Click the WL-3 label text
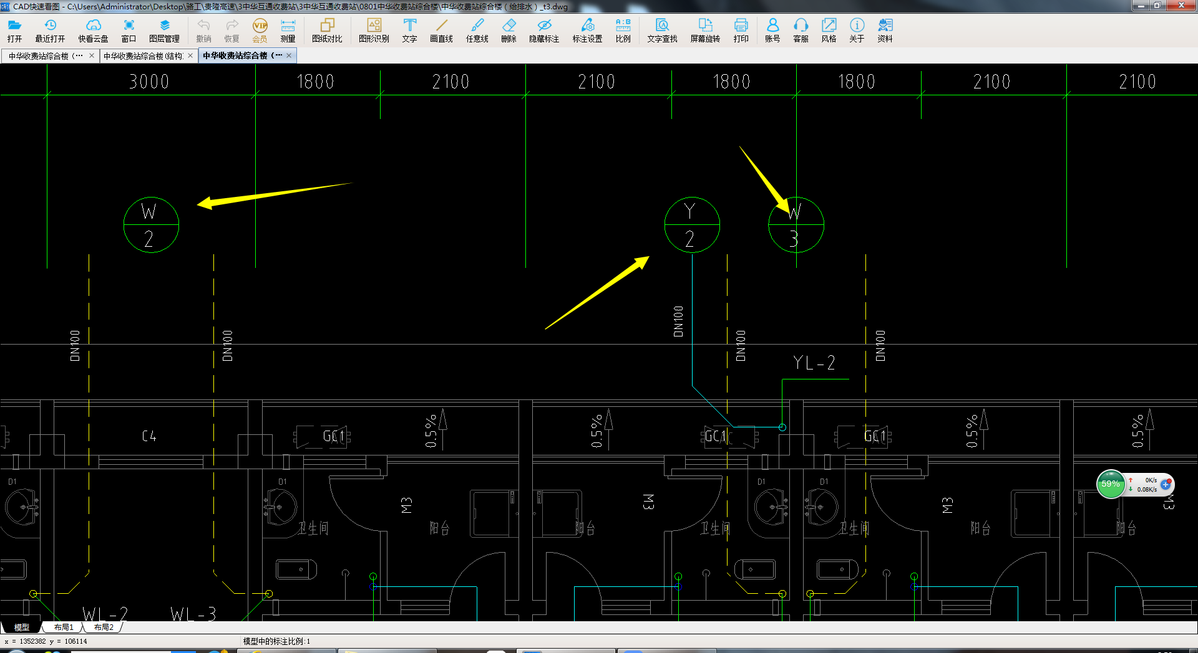The image size is (1198, 653). pos(193,614)
